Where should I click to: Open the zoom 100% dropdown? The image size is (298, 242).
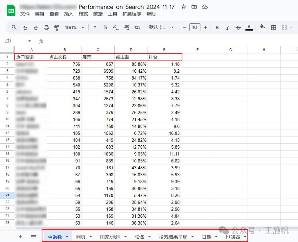(75, 28)
